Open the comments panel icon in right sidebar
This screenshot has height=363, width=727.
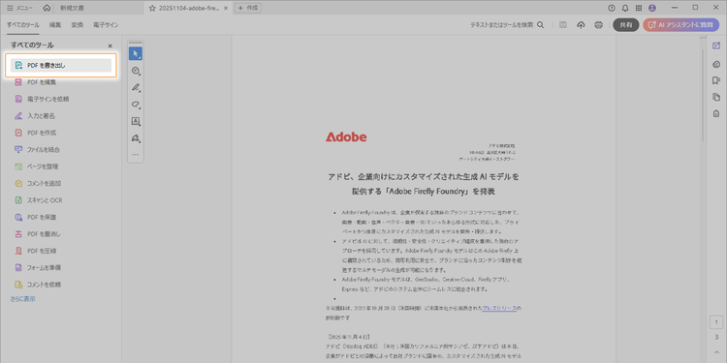coord(716,64)
